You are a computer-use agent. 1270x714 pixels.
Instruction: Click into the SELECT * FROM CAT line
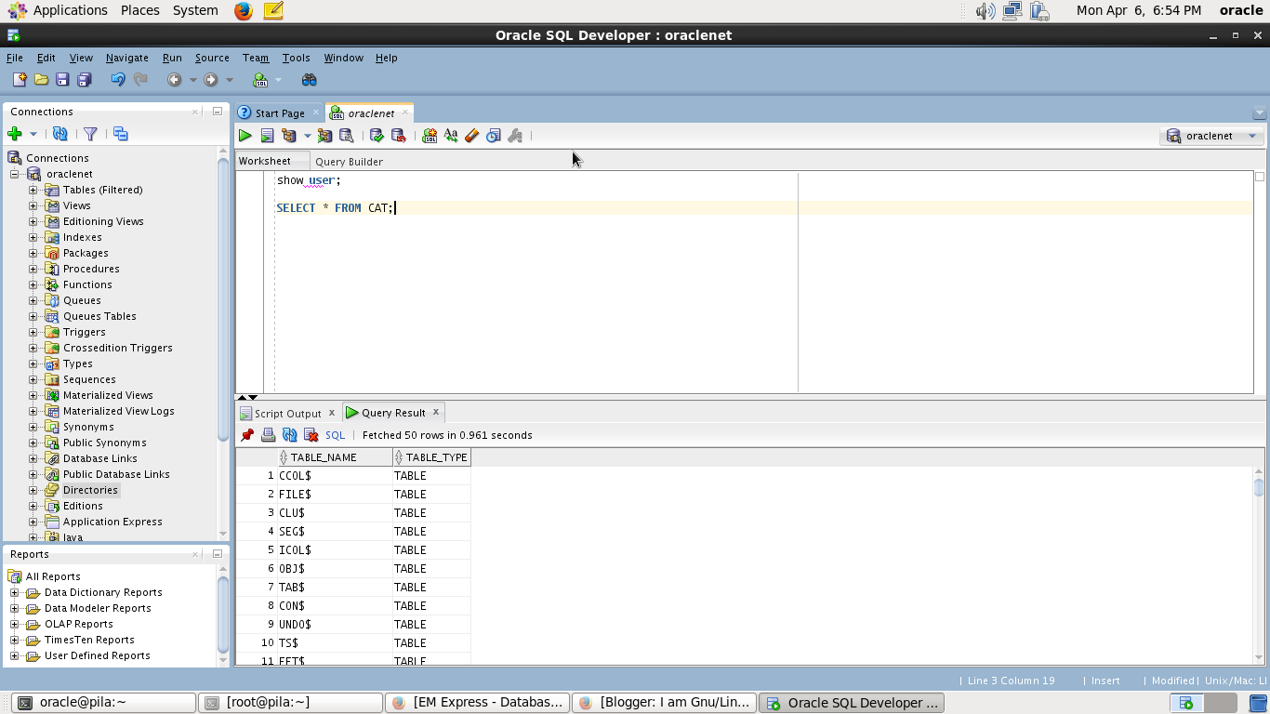336,208
